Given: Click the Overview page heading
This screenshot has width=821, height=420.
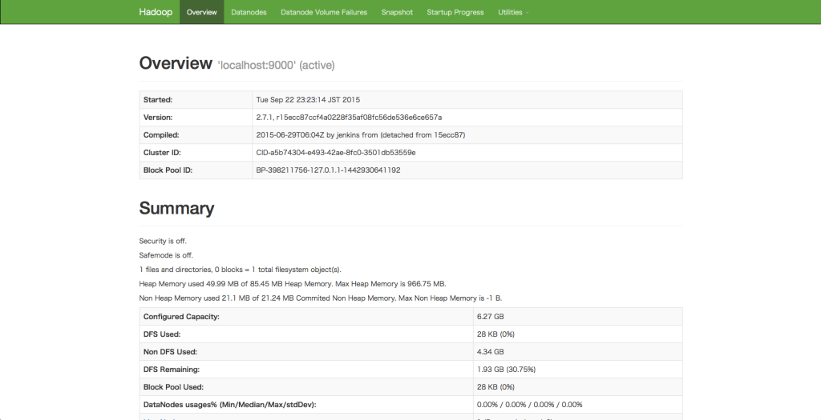Looking at the screenshot, I should pyautogui.click(x=176, y=64).
